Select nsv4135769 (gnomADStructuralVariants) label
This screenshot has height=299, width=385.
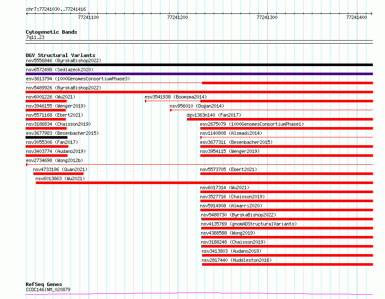(x=249, y=224)
